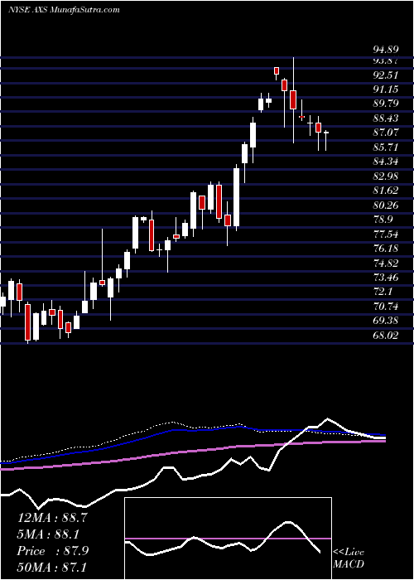Click the 84.34 price axis label
414x580 pixels.
387,162
